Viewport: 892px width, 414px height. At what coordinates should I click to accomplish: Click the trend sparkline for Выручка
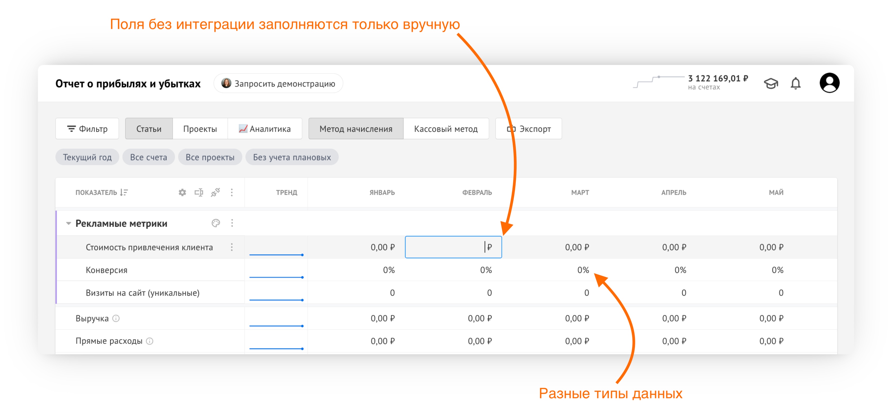click(276, 326)
